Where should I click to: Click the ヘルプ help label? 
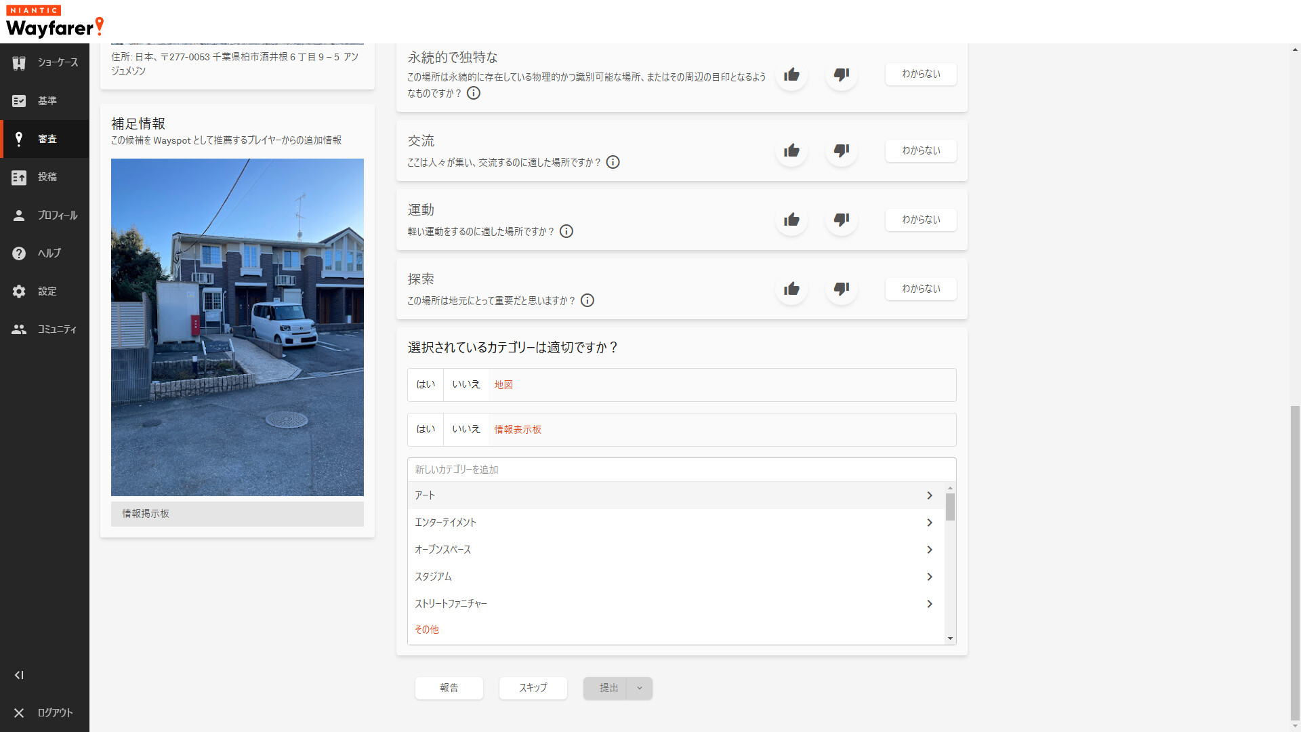tap(49, 253)
